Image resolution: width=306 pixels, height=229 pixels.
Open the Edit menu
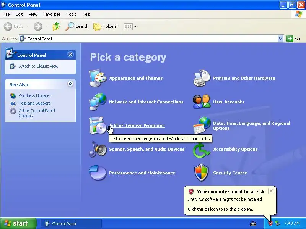click(19, 14)
